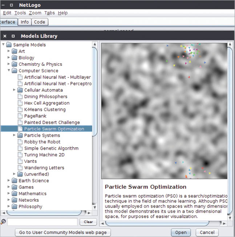The image size is (235, 237).
Task: Clear the model search field
Action: pyautogui.click(x=88, y=222)
